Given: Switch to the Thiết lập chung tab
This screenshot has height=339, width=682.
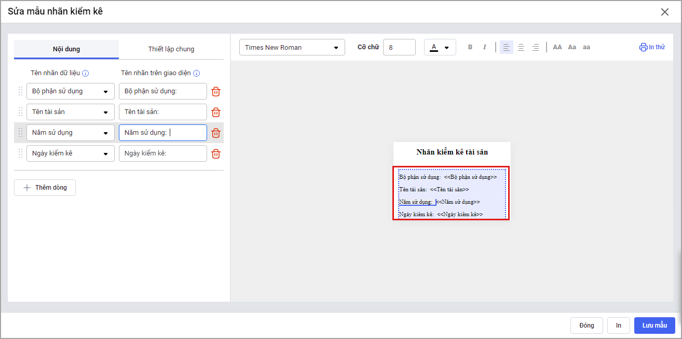Looking at the screenshot, I should [171, 49].
